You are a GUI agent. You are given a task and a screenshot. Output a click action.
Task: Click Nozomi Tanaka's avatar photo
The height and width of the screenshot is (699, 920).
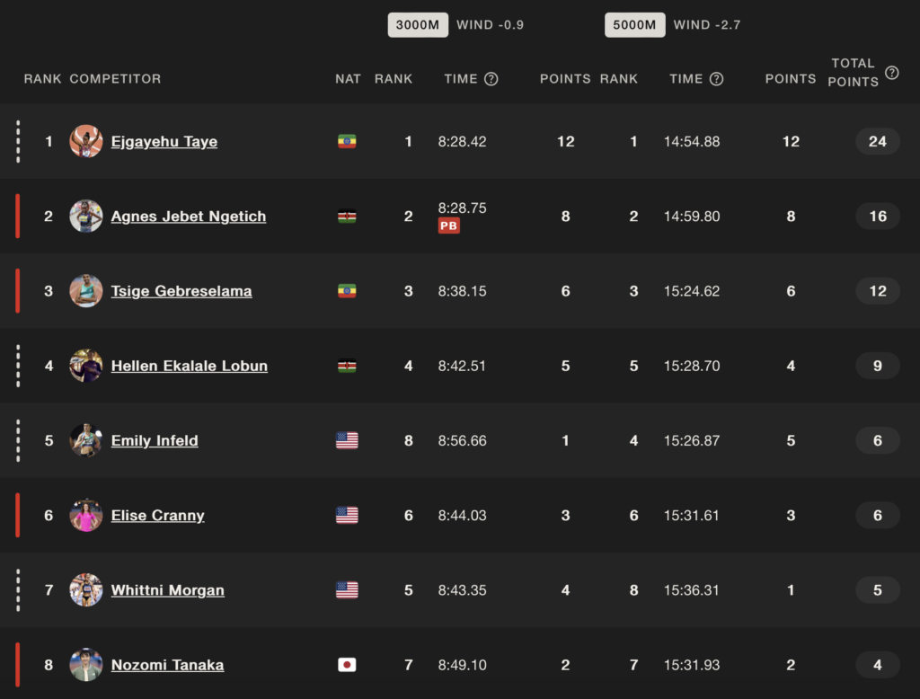(x=86, y=665)
